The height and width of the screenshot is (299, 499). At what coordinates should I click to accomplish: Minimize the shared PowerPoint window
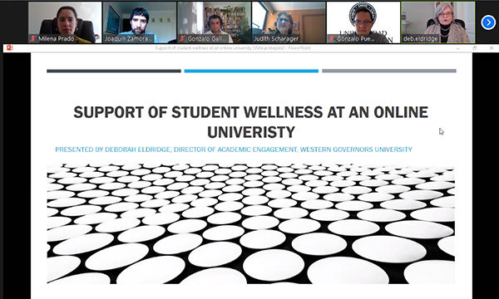[x=457, y=48]
